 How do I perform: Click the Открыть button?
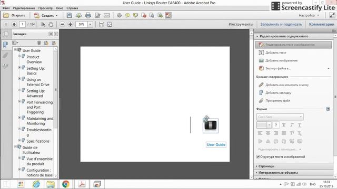14,15
